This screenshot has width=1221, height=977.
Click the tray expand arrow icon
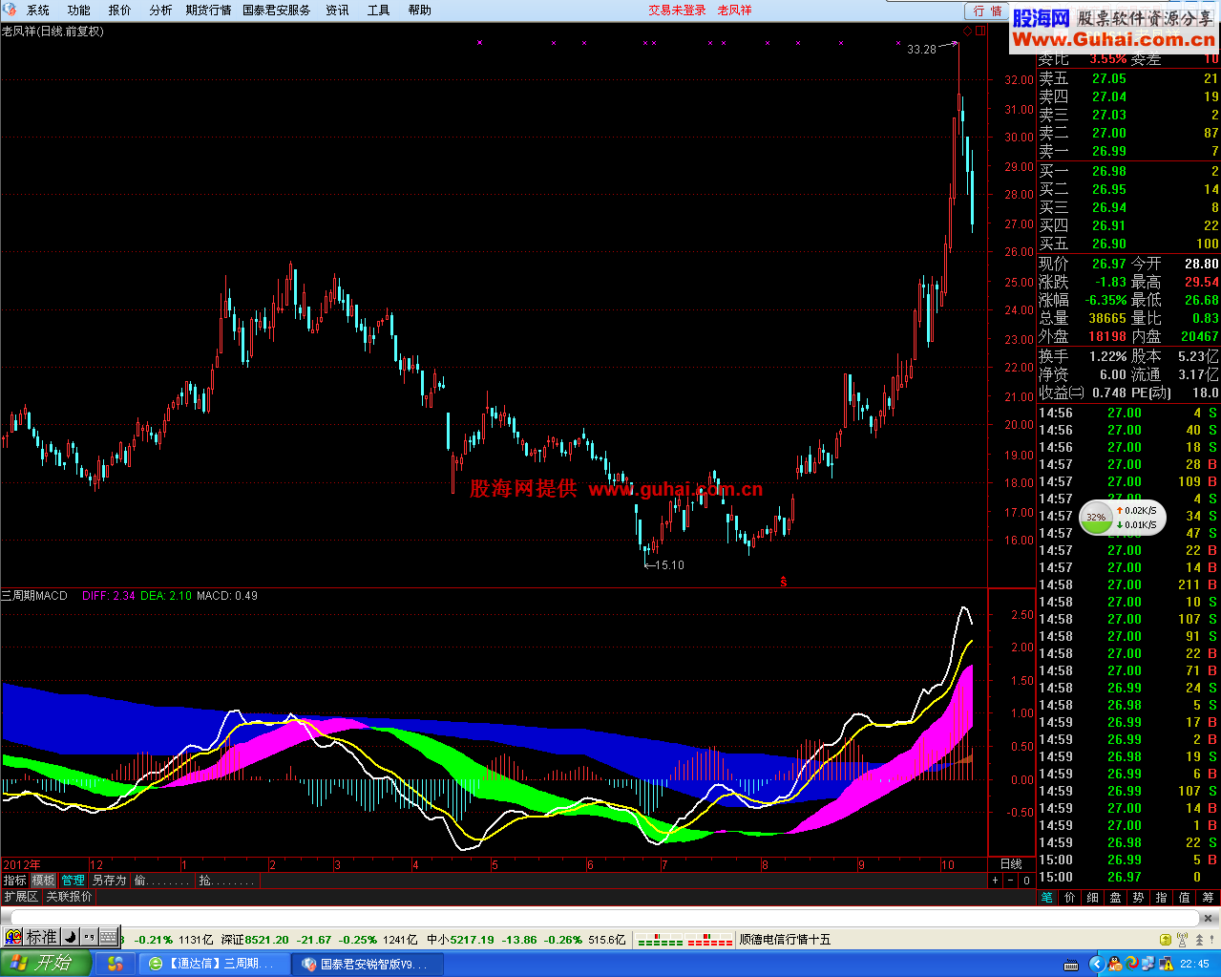click(x=1097, y=964)
